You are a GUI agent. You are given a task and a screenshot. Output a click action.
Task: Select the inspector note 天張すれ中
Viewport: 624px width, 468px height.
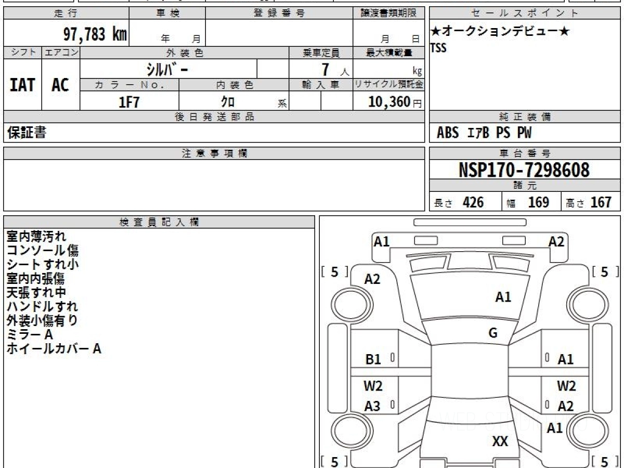pyautogui.click(x=36, y=293)
